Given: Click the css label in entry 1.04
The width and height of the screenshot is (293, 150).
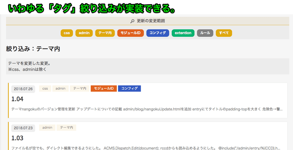Looking at the screenshot, I should (45, 89).
